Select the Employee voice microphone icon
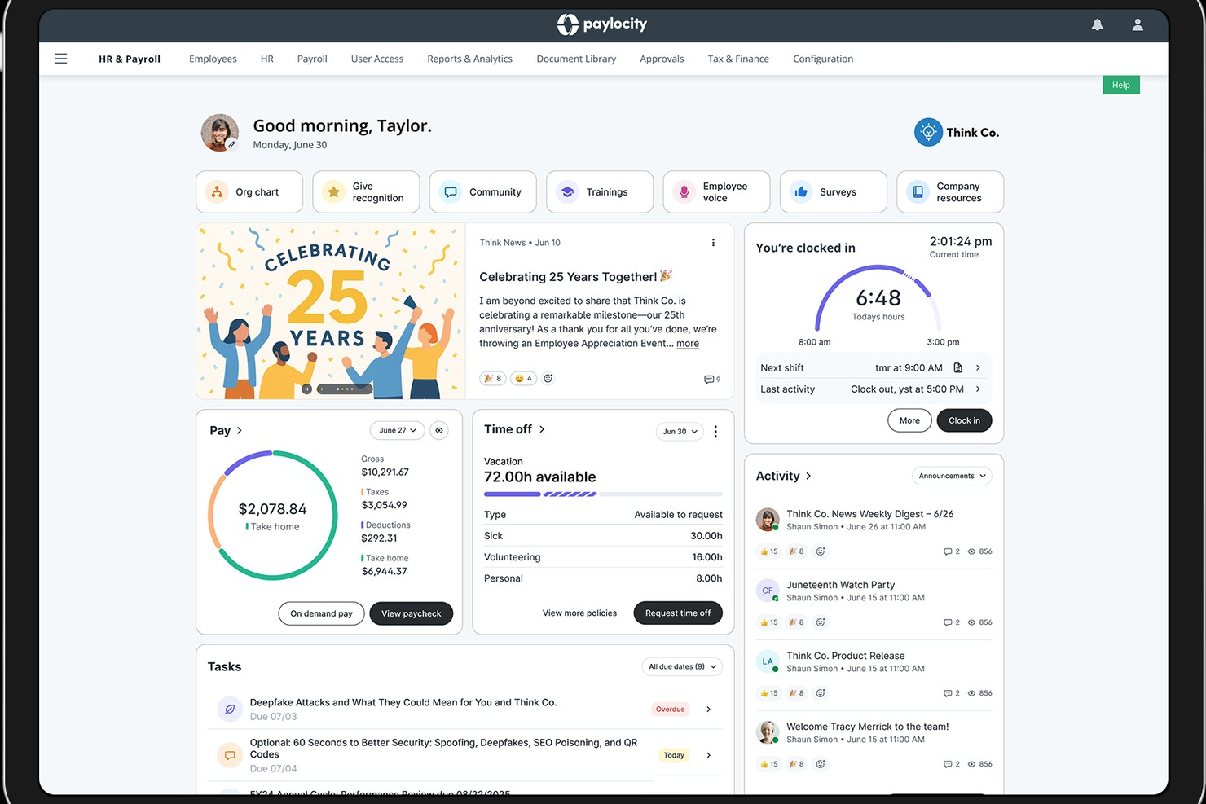 (684, 191)
